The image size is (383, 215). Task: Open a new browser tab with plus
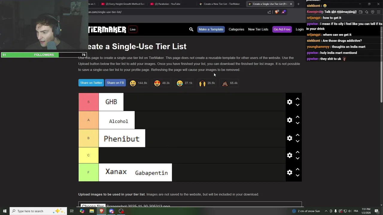pos(298,4)
